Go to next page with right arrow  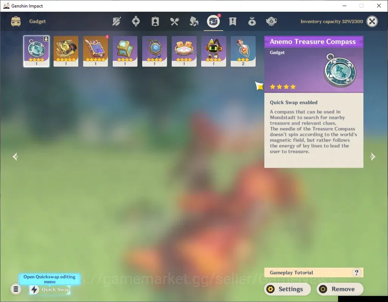coord(372,157)
